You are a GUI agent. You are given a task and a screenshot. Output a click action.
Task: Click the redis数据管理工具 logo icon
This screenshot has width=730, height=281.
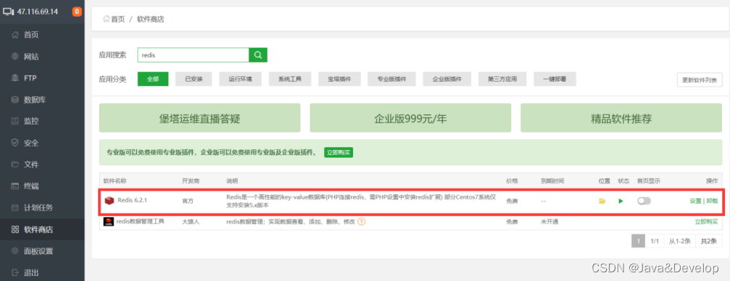point(109,222)
